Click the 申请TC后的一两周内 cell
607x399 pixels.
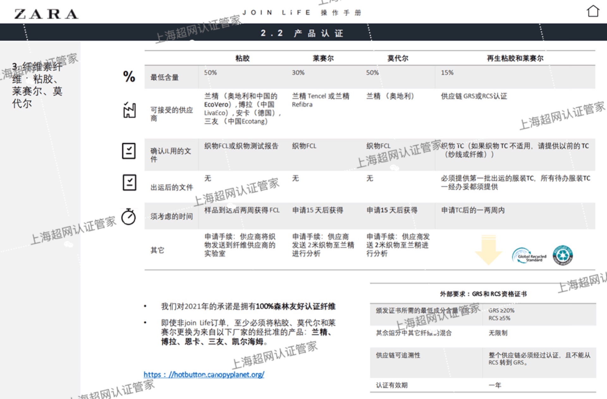[x=473, y=210]
